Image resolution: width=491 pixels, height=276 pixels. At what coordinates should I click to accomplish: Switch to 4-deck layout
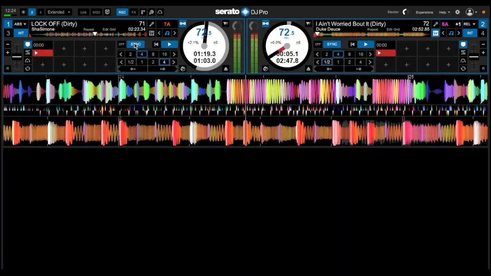40,12
